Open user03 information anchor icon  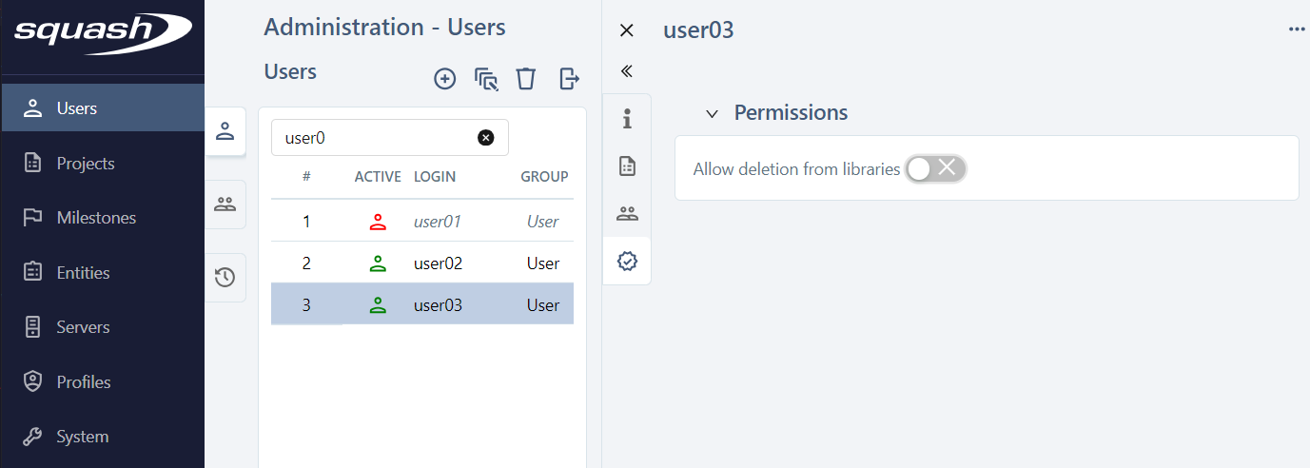coord(627,119)
